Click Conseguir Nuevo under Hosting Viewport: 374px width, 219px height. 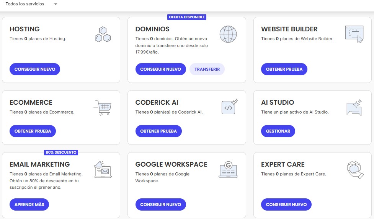point(35,69)
